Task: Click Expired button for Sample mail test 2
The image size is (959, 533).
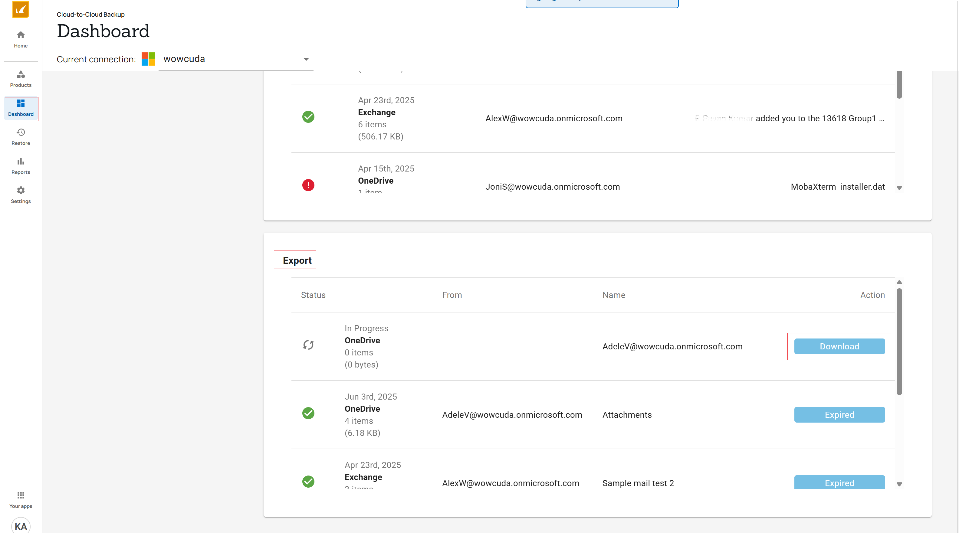Action: (839, 482)
